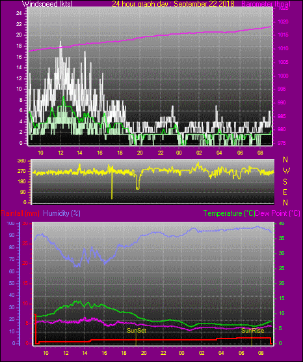Click the Rainfall (mm) legend label

click(20, 213)
